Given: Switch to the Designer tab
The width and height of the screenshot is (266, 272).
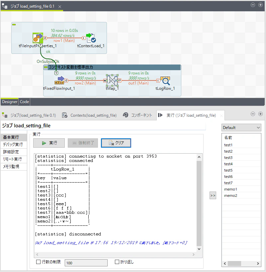Looking at the screenshot, I should click(10, 102).
